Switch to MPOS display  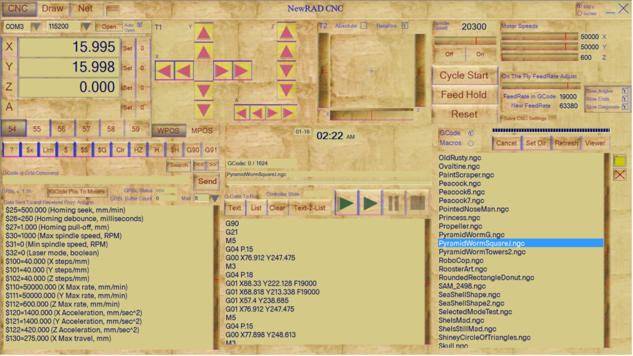(202, 131)
